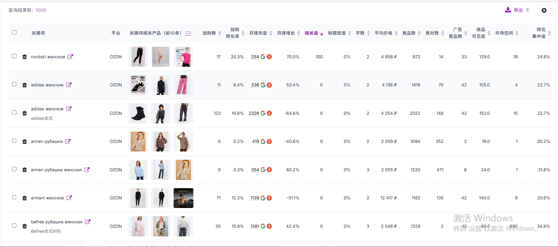The width and height of the screenshot is (558, 247).
Task: Open monthly search value 1381
Action: click(x=255, y=226)
